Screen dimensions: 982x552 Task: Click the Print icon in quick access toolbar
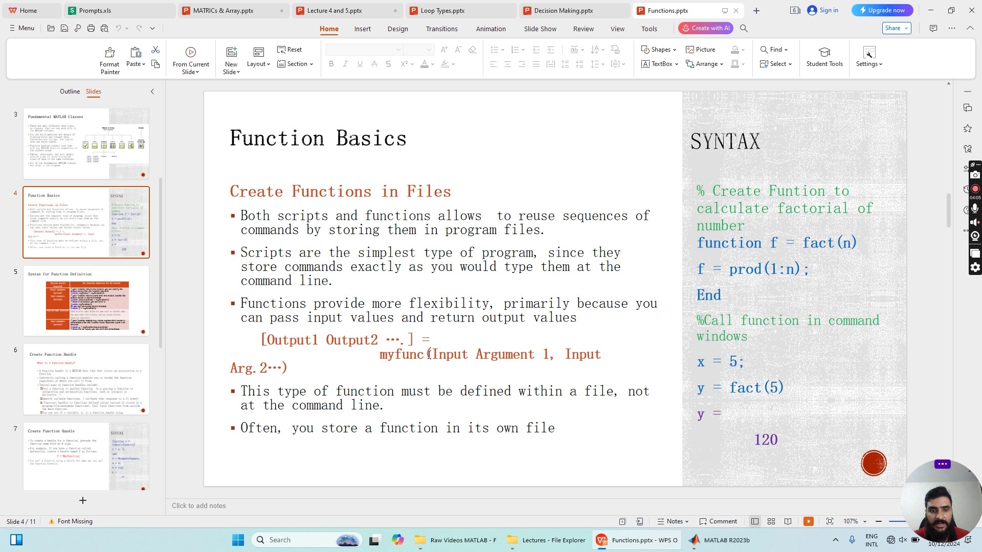tap(91, 29)
